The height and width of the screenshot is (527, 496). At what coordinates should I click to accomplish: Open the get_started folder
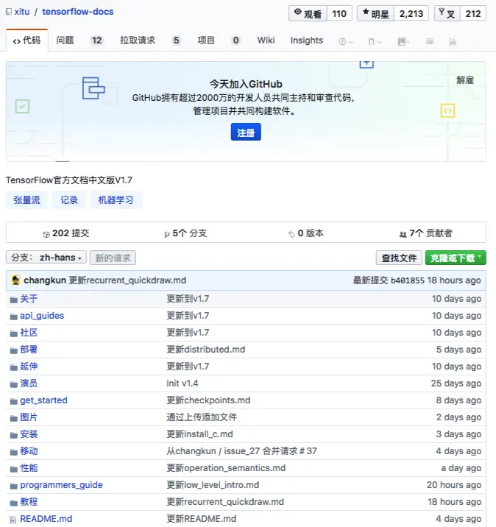pyautogui.click(x=43, y=400)
